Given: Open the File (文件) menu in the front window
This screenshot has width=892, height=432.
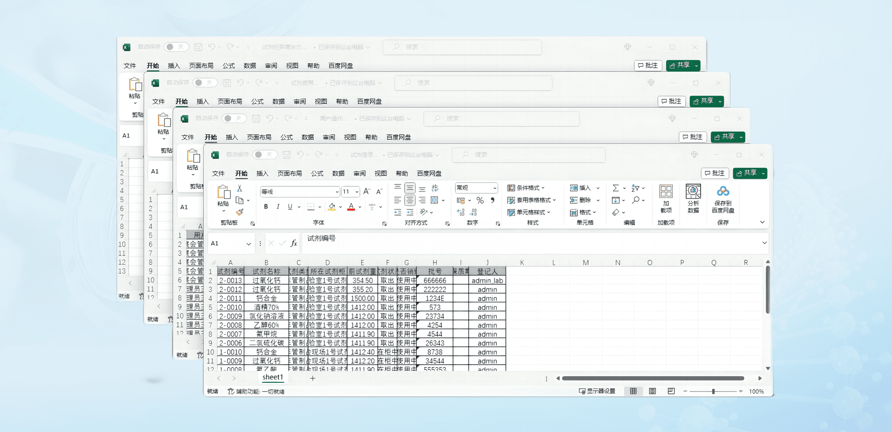Looking at the screenshot, I should coord(218,173).
